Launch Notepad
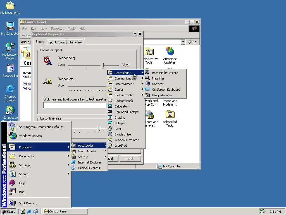 [x=126, y=123]
